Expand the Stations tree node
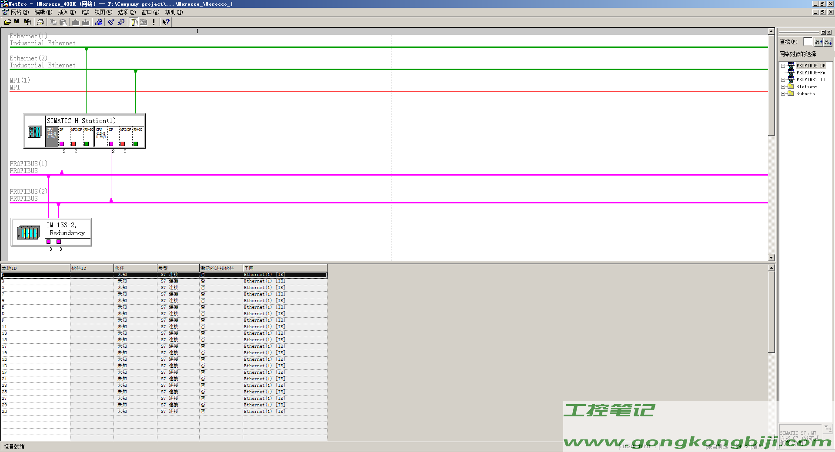 tap(783, 87)
